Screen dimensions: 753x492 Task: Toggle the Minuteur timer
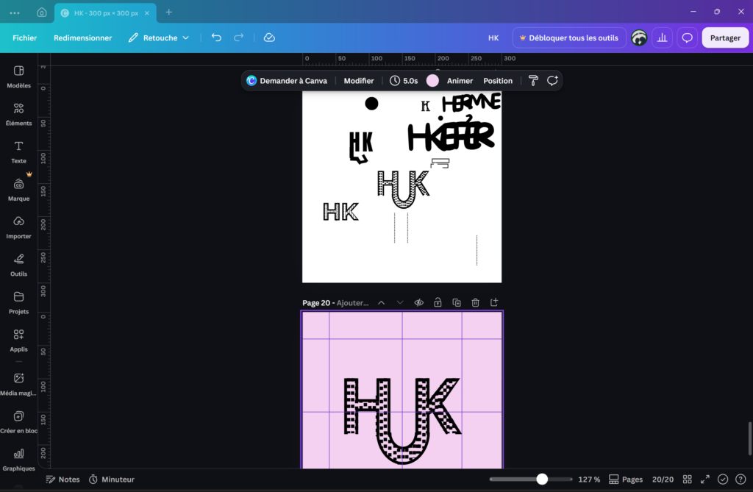(112, 479)
